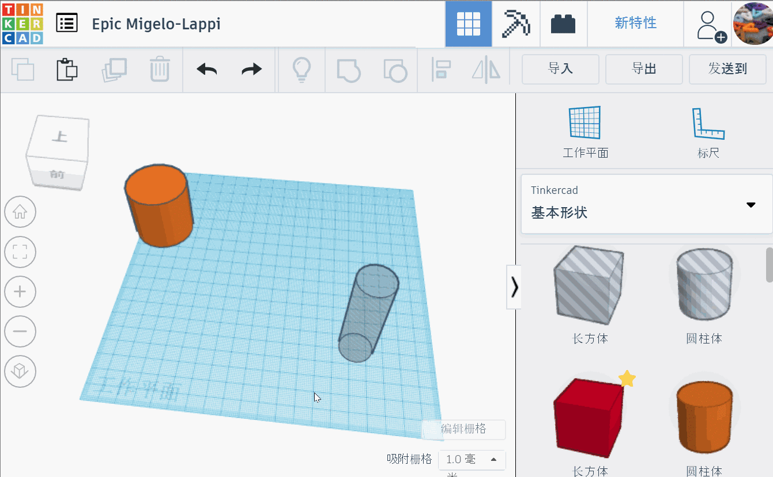Click the Mirror flip icon

(x=486, y=70)
